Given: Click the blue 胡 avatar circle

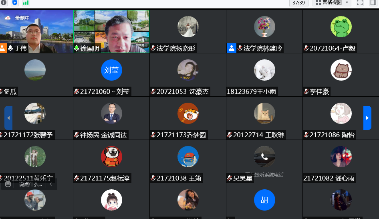Looking at the screenshot, I should point(264,200).
